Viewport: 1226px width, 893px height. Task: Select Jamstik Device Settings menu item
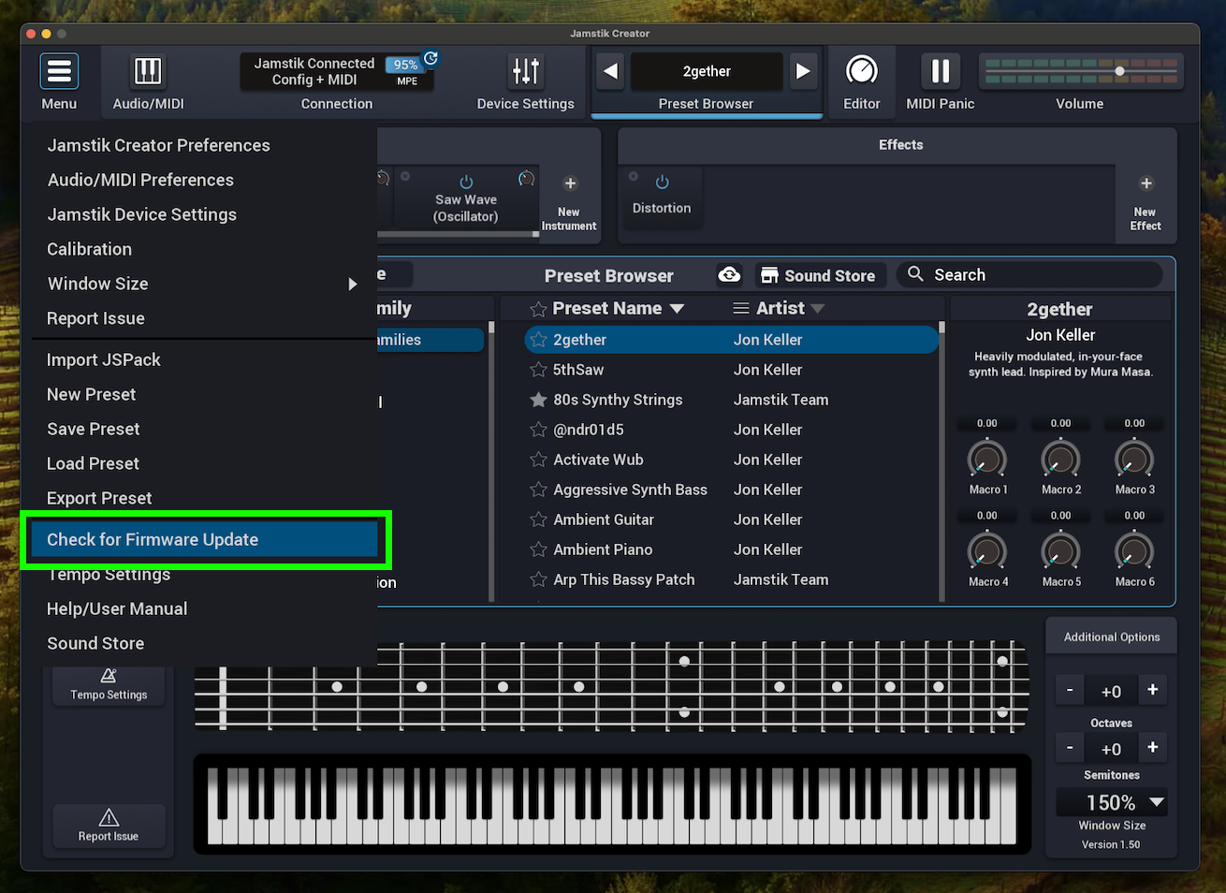click(x=141, y=214)
